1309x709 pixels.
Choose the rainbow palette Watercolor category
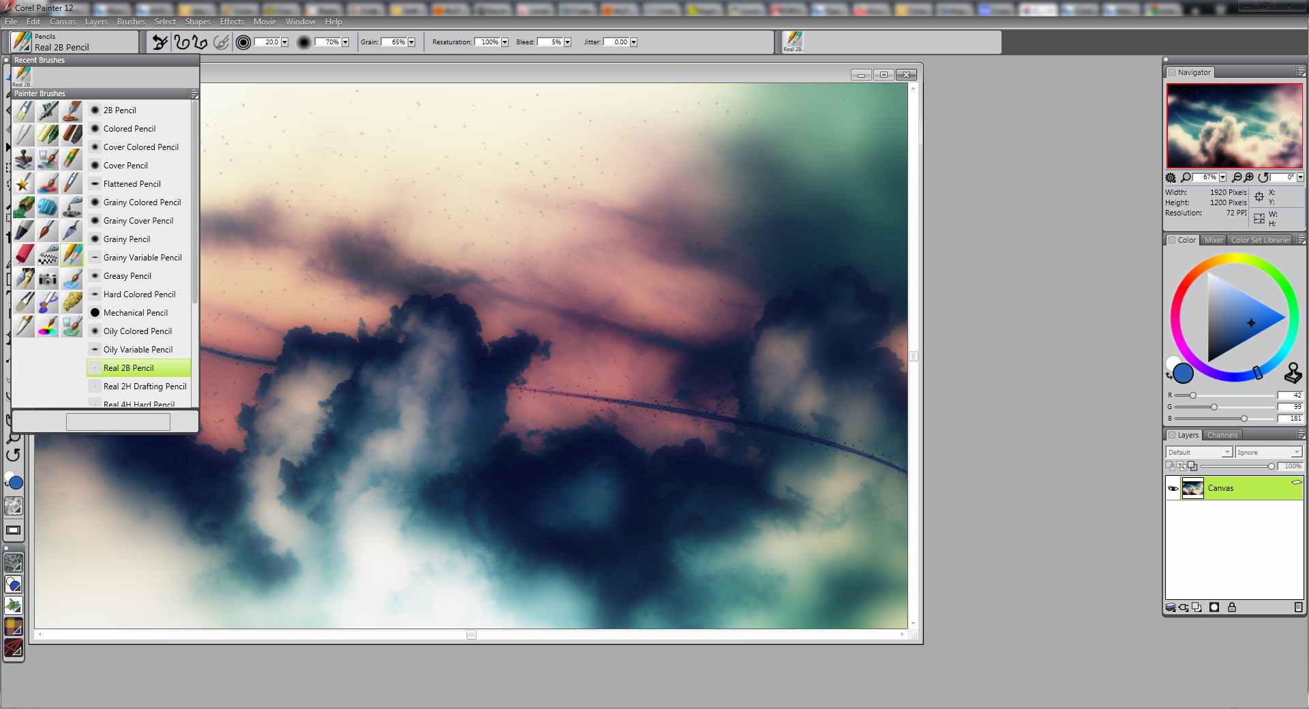[x=48, y=326]
